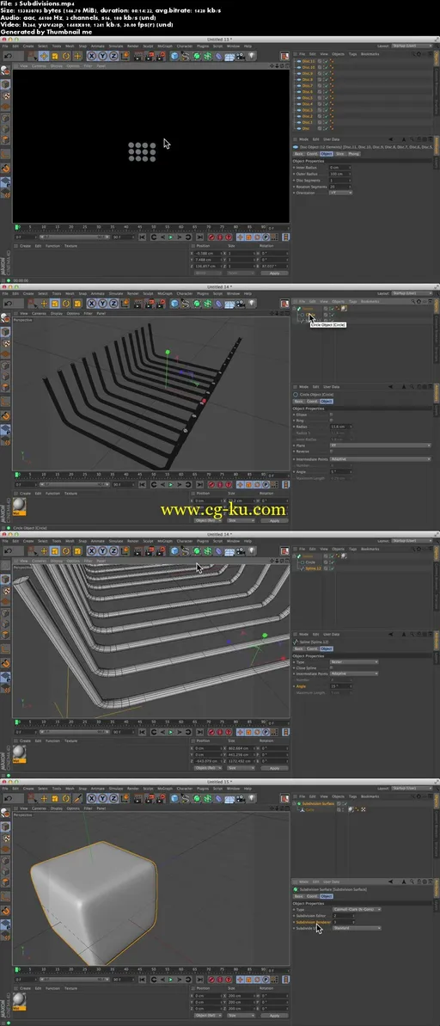
Task: Click Bookmarks in Untitled 13 object manager
Action: (370, 53)
